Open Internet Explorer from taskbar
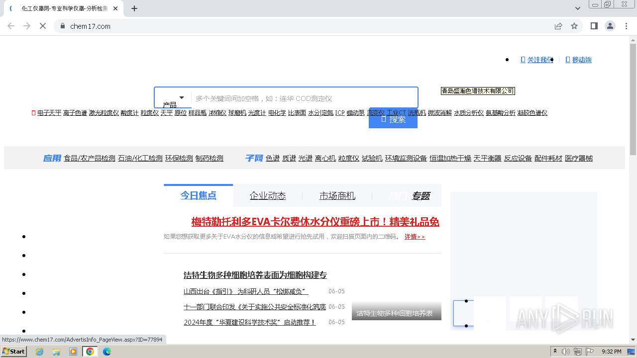The height and width of the screenshot is (358, 637). (x=39, y=352)
